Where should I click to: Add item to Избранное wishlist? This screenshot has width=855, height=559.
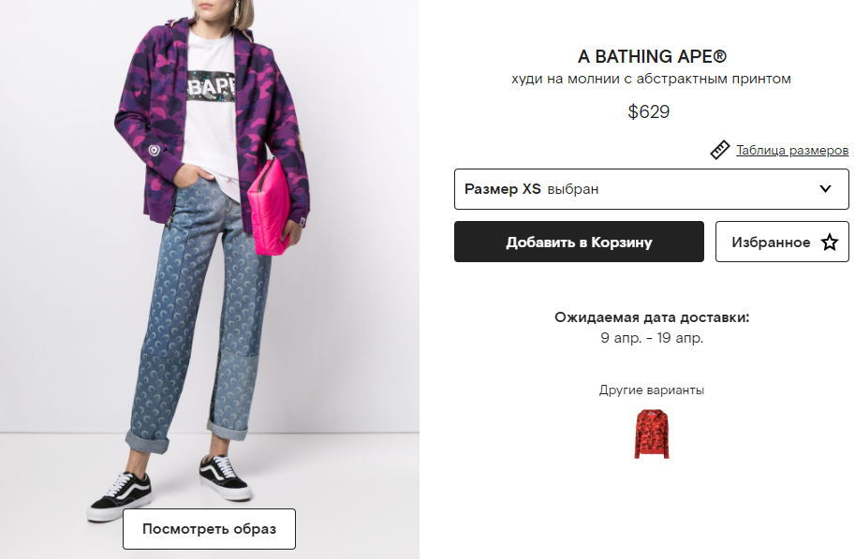point(782,242)
